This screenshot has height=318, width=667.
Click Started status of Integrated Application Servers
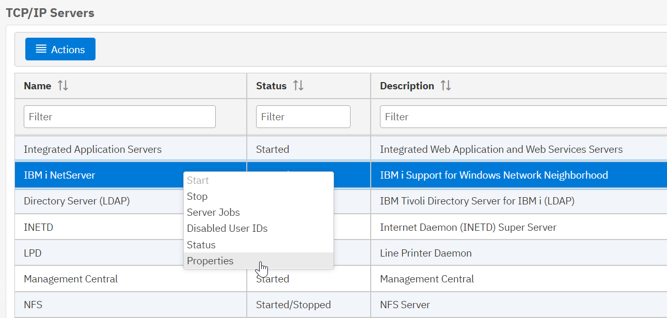click(x=273, y=149)
